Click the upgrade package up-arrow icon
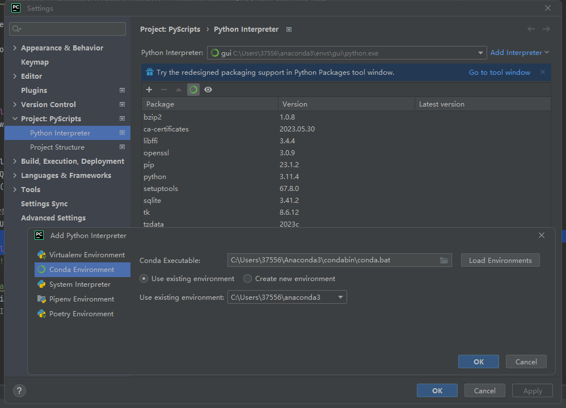566x408 pixels. click(178, 90)
